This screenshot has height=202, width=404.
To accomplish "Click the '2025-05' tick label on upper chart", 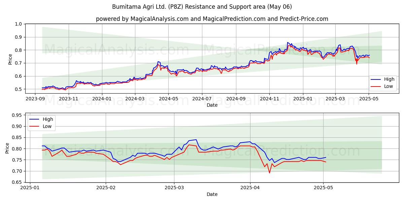I will (369, 99).
